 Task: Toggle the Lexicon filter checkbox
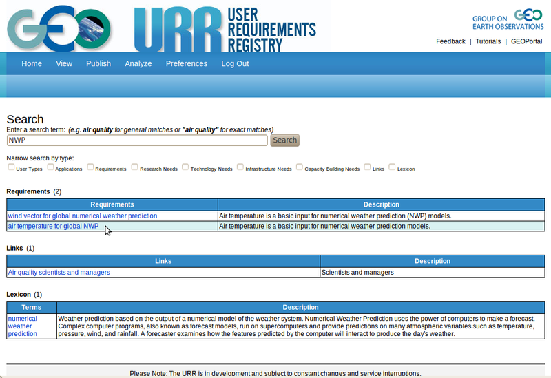click(393, 167)
